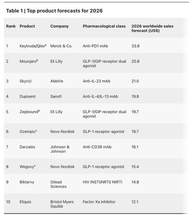Click the Merck & Co. company cell

tap(61, 46)
